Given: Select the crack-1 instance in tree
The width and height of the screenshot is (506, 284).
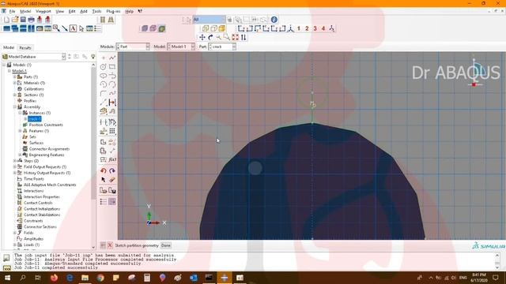Looking at the screenshot, I should pyautogui.click(x=34, y=119).
